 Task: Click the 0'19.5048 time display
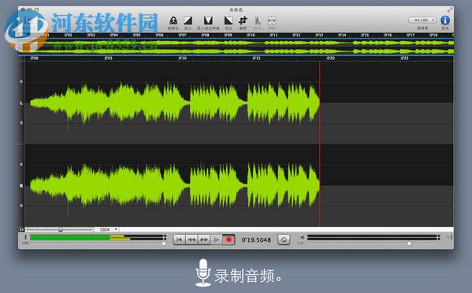click(256, 239)
